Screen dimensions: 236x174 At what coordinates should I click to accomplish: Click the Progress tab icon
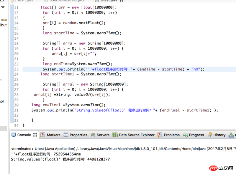coord(186,135)
